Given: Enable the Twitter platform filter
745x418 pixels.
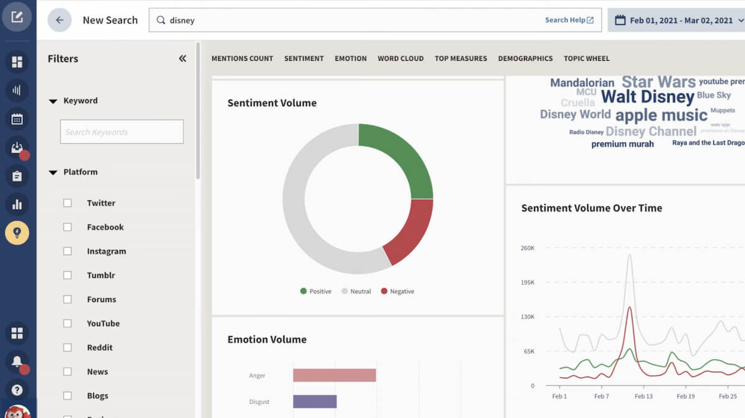Looking at the screenshot, I should click(x=67, y=203).
